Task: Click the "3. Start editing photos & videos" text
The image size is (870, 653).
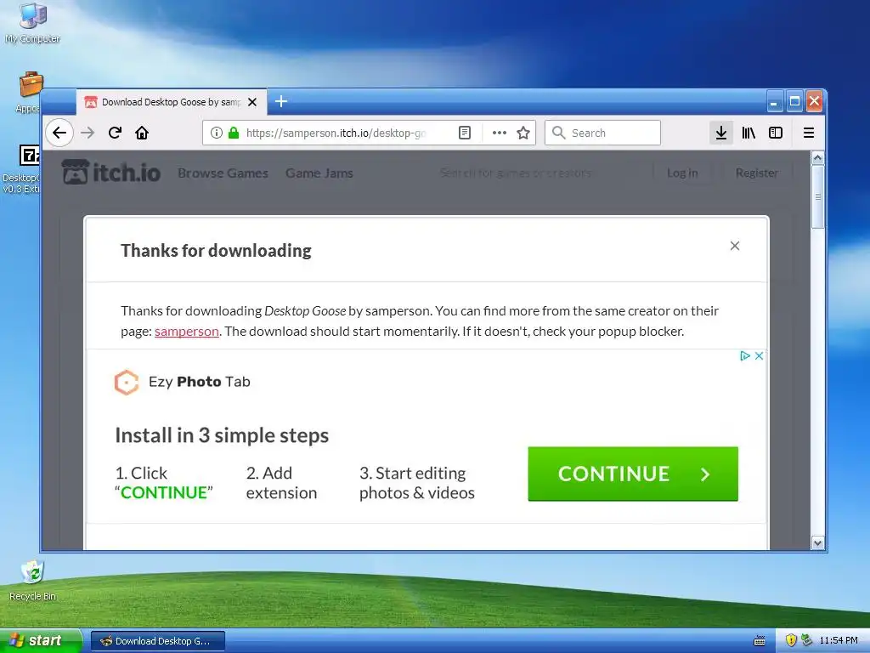Action: [x=416, y=483]
